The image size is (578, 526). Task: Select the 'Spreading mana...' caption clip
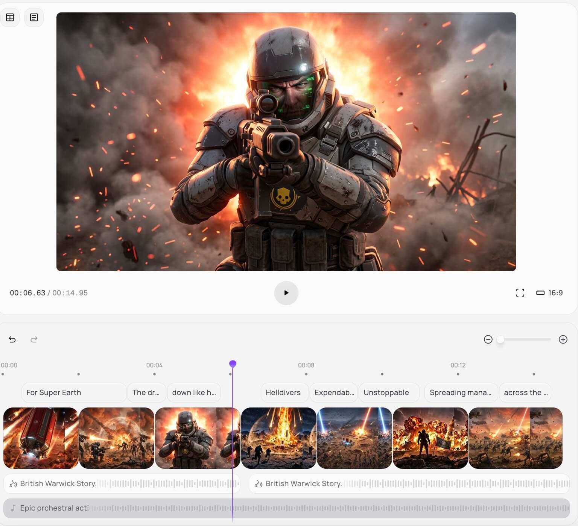pyautogui.click(x=461, y=392)
